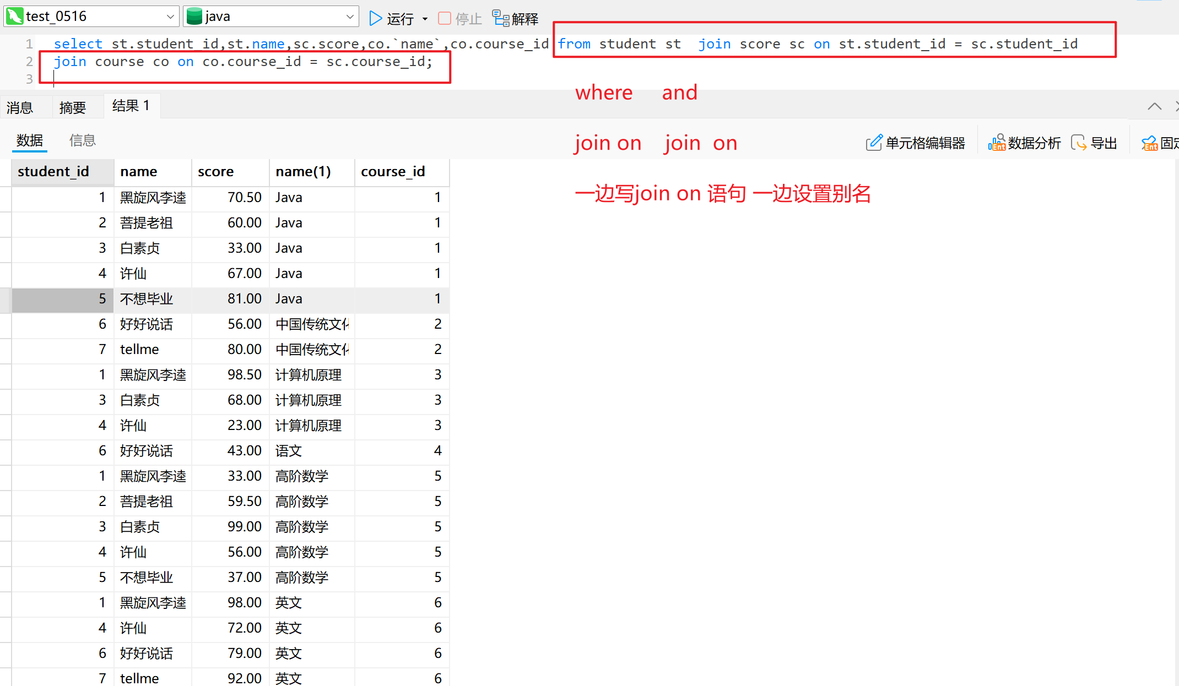Viewport: 1179px width, 686px height.
Task: Collapse the result panel with chevron
Action: 1154,106
